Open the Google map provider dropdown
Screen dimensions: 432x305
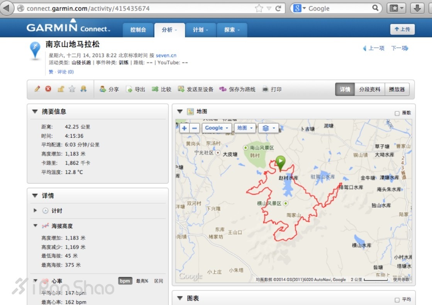point(216,128)
